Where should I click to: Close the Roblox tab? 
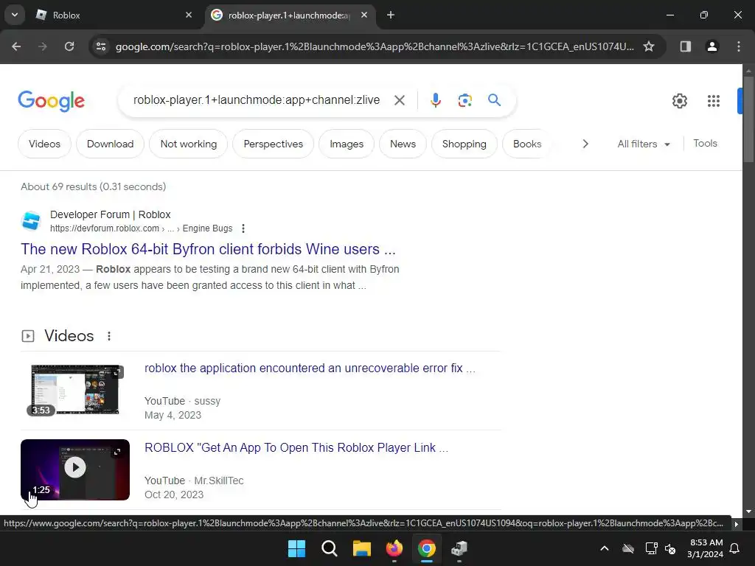(189, 15)
